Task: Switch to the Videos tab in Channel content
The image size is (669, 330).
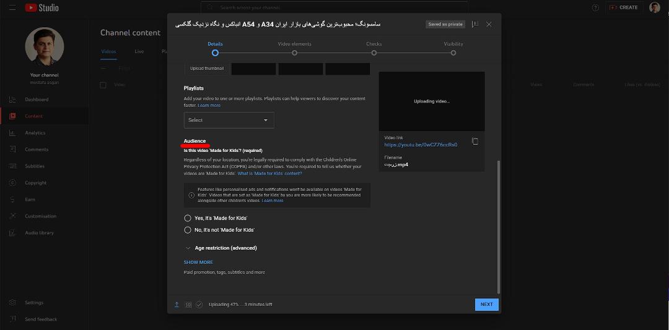Action: point(108,51)
